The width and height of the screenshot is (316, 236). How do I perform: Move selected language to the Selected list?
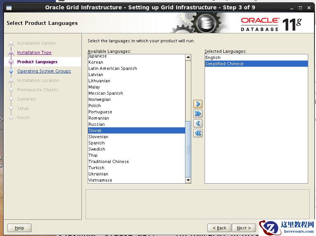tap(198, 104)
